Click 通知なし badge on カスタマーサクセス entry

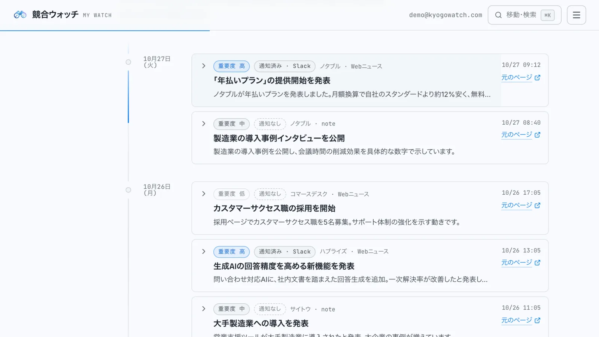pos(270,194)
